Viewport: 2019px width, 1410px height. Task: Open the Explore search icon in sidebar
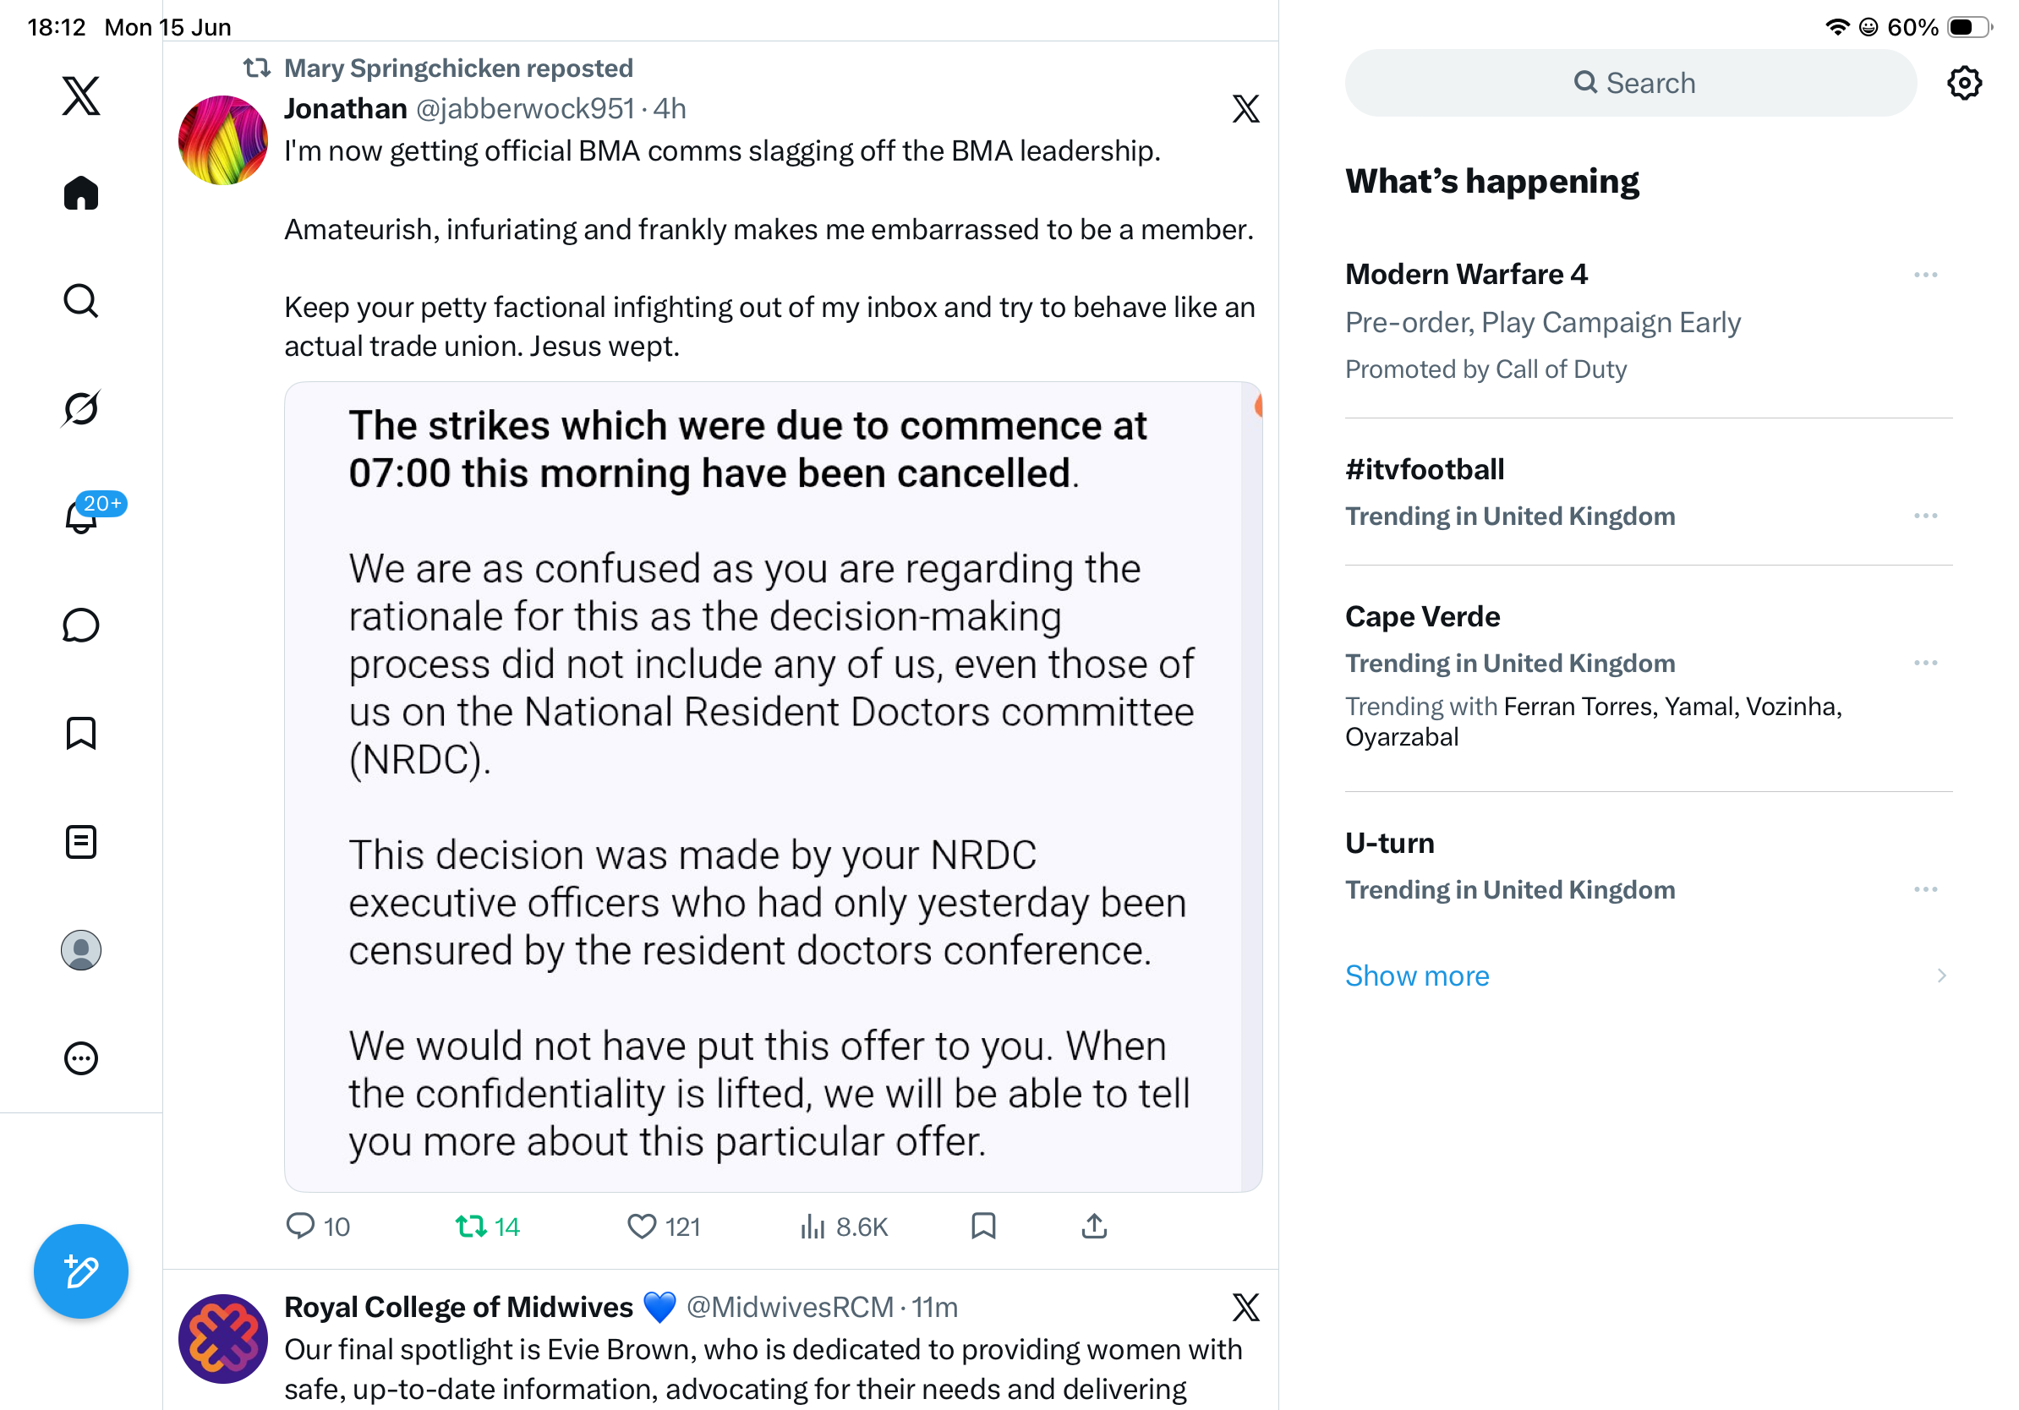(81, 301)
